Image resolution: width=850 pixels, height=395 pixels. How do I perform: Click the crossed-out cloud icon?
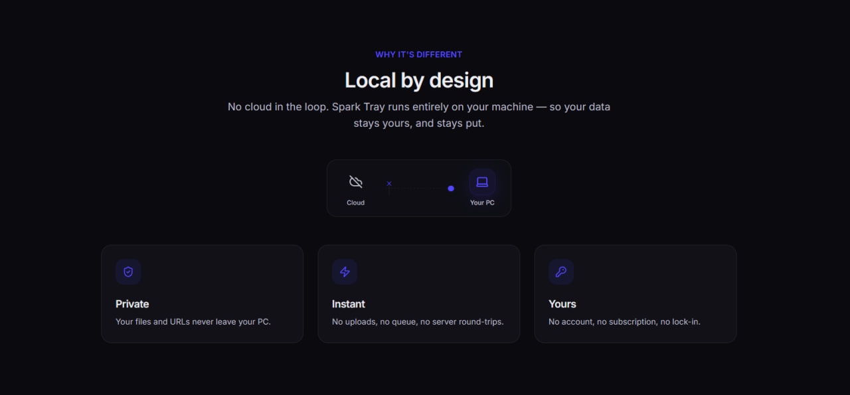click(356, 182)
